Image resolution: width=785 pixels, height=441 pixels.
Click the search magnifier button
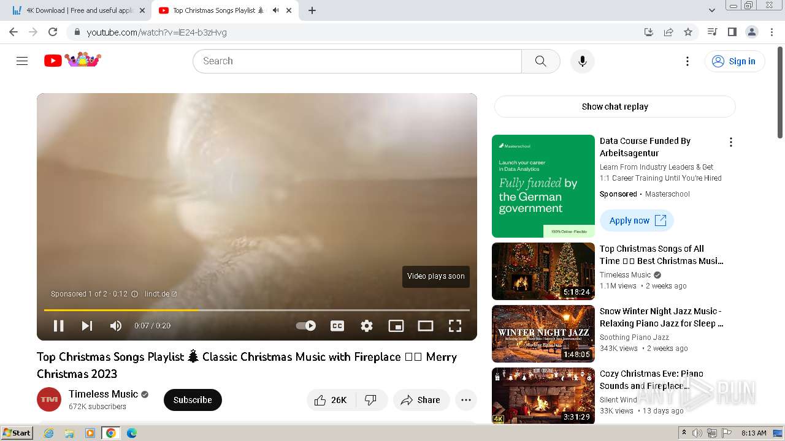pos(540,61)
